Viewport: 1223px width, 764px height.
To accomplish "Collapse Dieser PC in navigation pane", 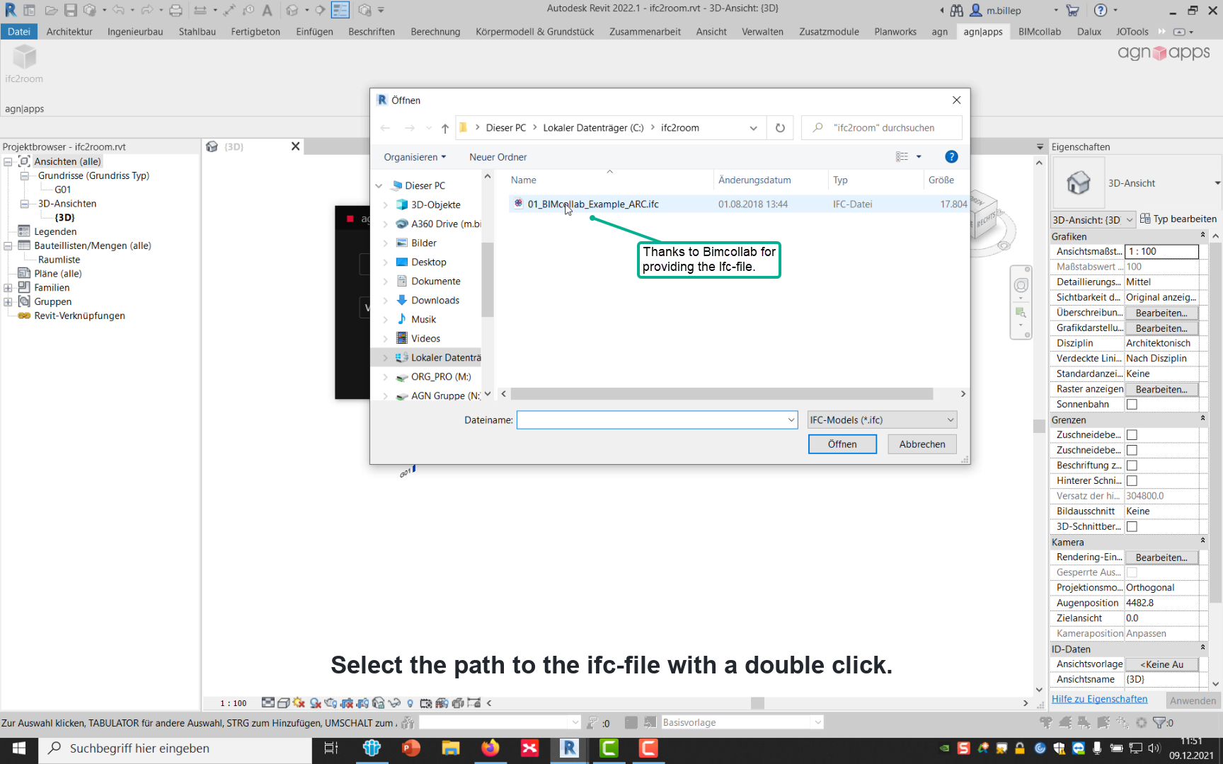I will [379, 186].
